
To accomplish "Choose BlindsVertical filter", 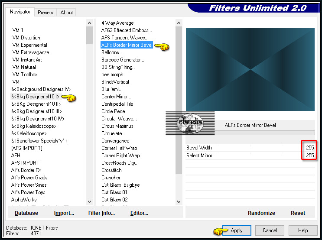I will tap(115, 82).
